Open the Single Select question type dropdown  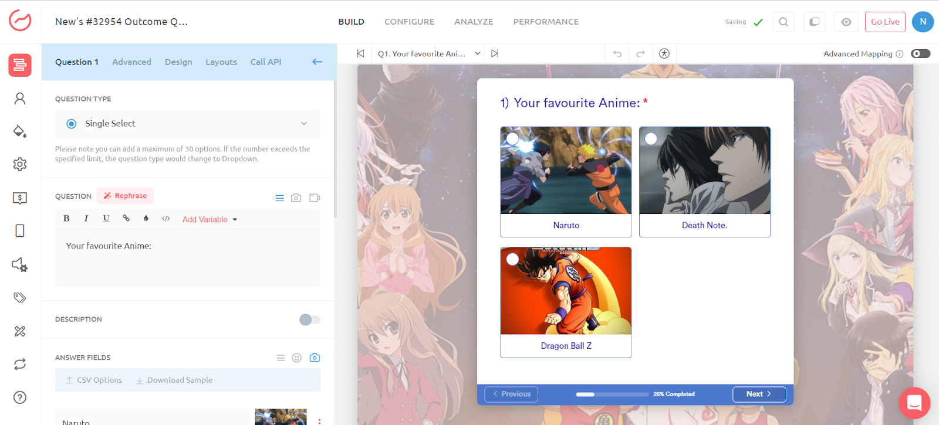click(188, 124)
